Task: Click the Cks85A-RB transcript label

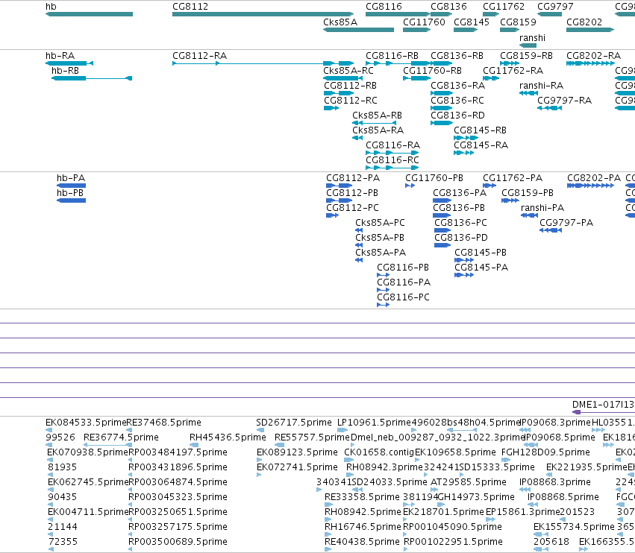Action: [377, 116]
